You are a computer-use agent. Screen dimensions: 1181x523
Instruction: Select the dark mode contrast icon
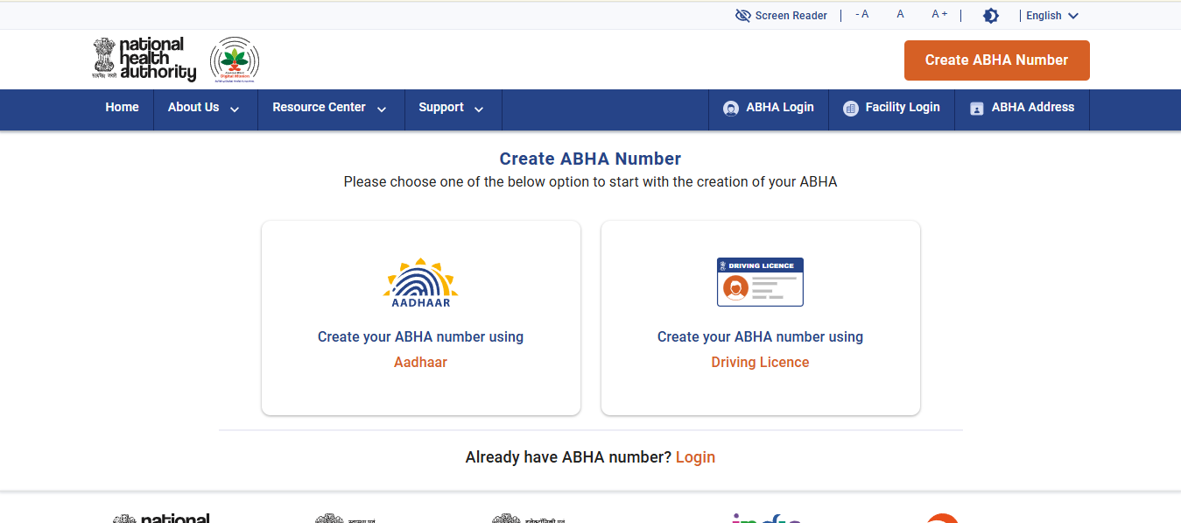990,15
